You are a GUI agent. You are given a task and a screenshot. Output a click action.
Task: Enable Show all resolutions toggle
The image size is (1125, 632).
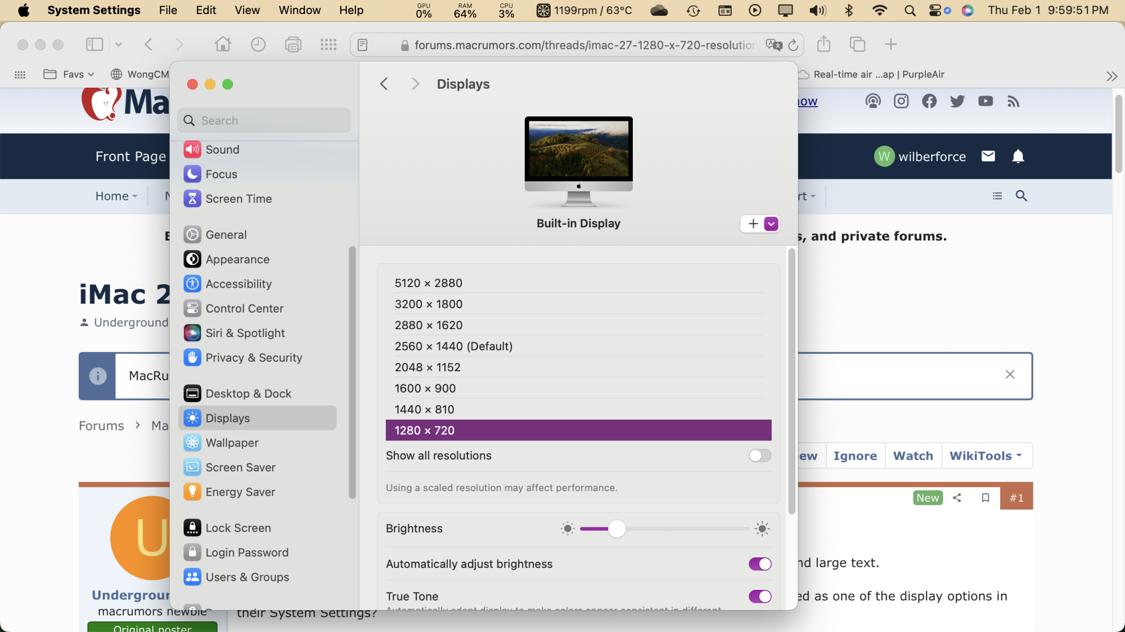point(759,456)
